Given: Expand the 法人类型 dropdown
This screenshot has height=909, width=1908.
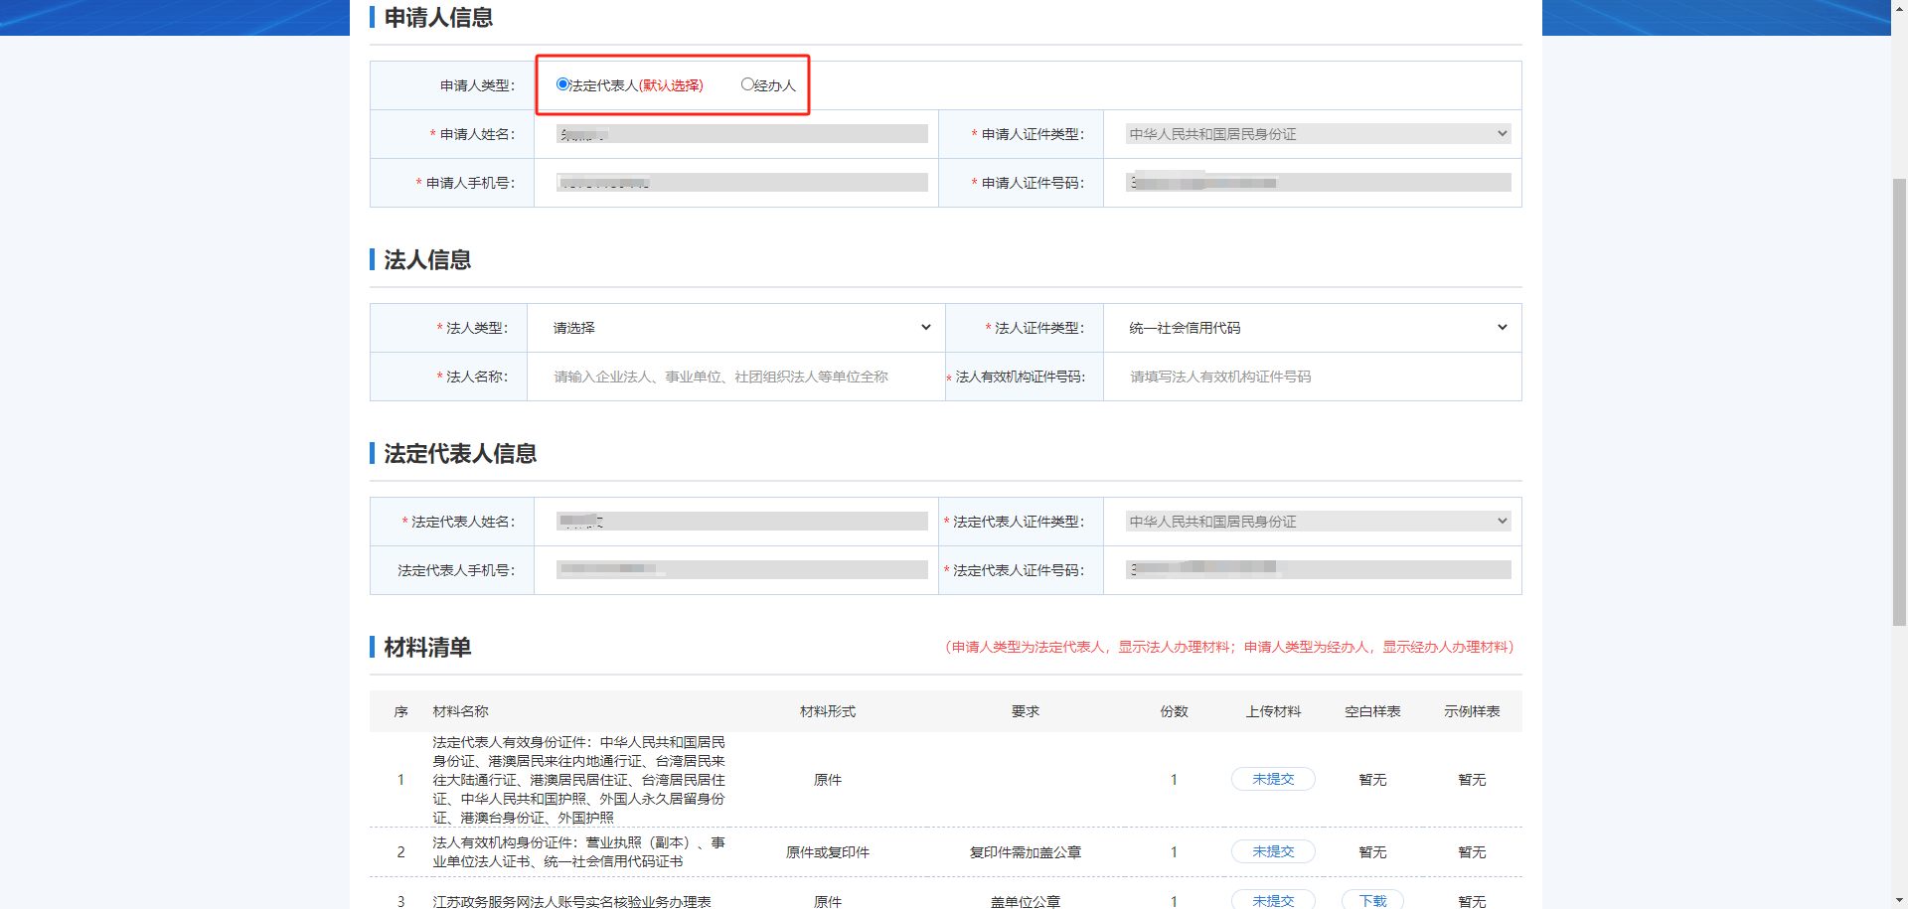Looking at the screenshot, I should pyautogui.click(x=739, y=328).
